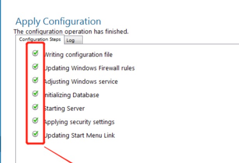This screenshot has width=239, height=163.
Task: Click the configuration operation has finished message
Action: [x=71, y=31]
